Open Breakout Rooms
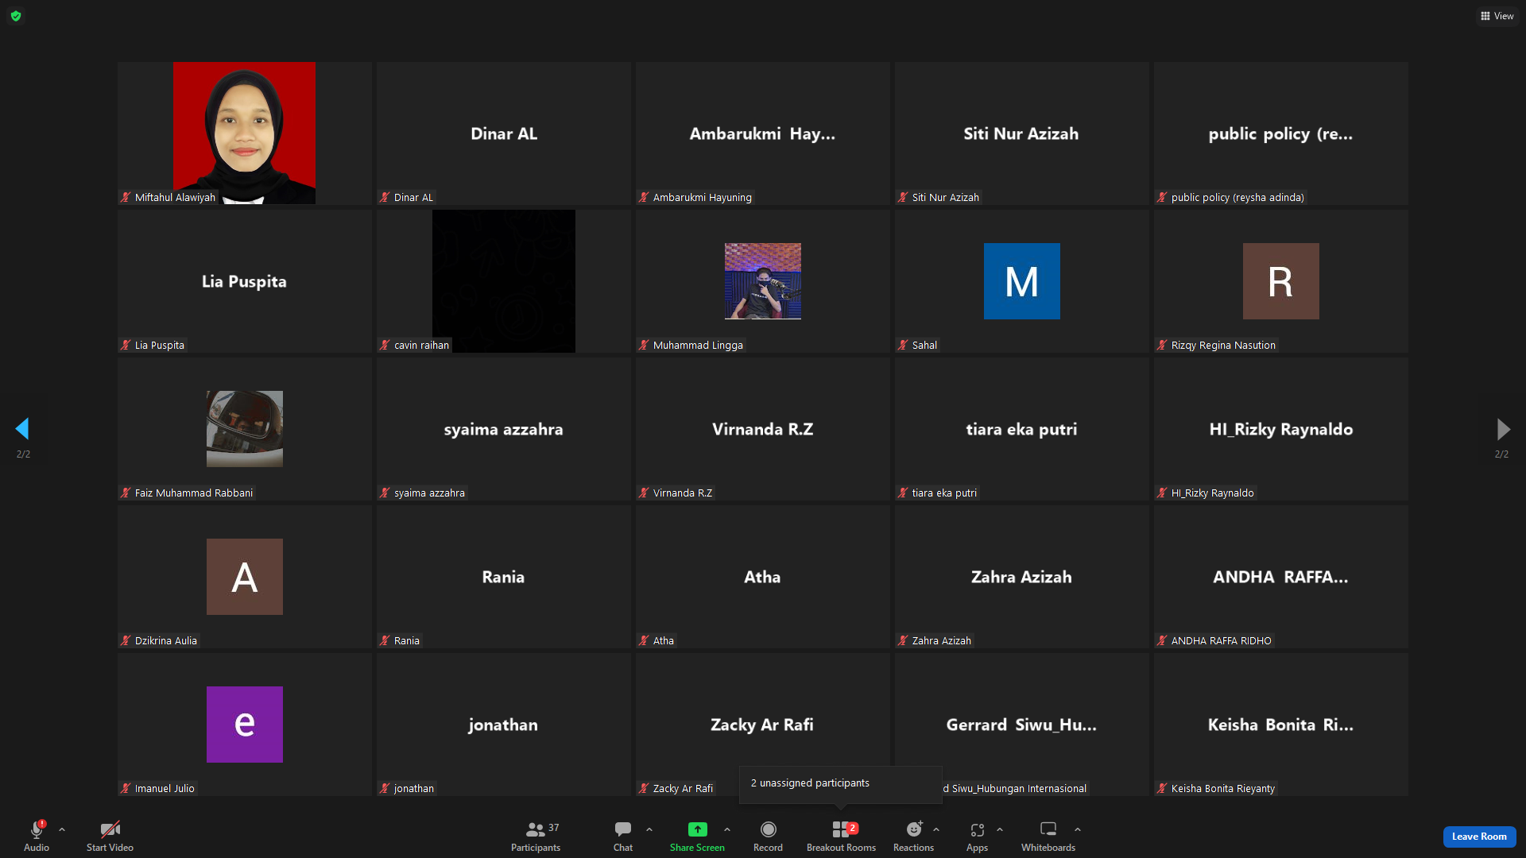 click(x=841, y=836)
